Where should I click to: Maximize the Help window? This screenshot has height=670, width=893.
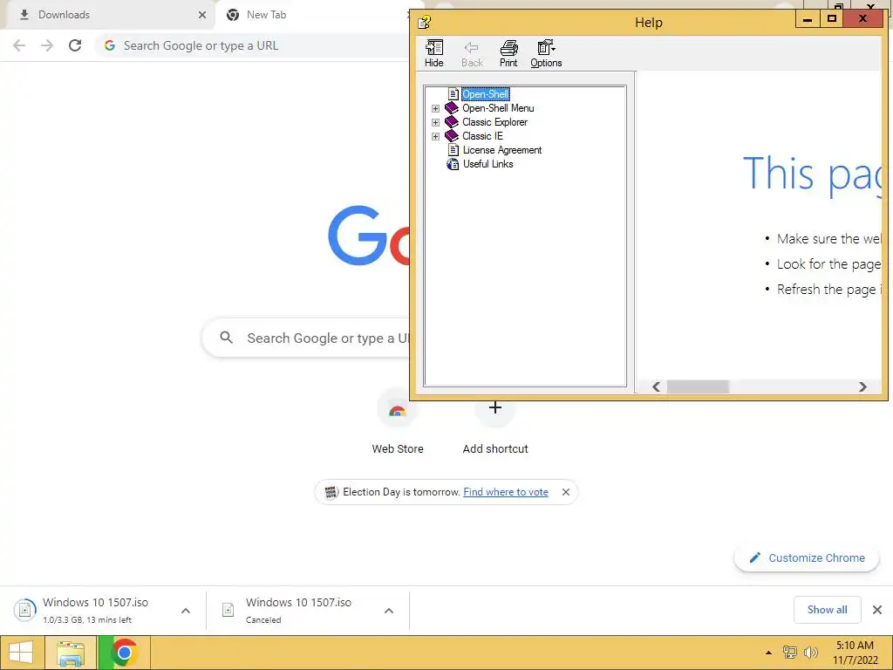click(x=831, y=19)
